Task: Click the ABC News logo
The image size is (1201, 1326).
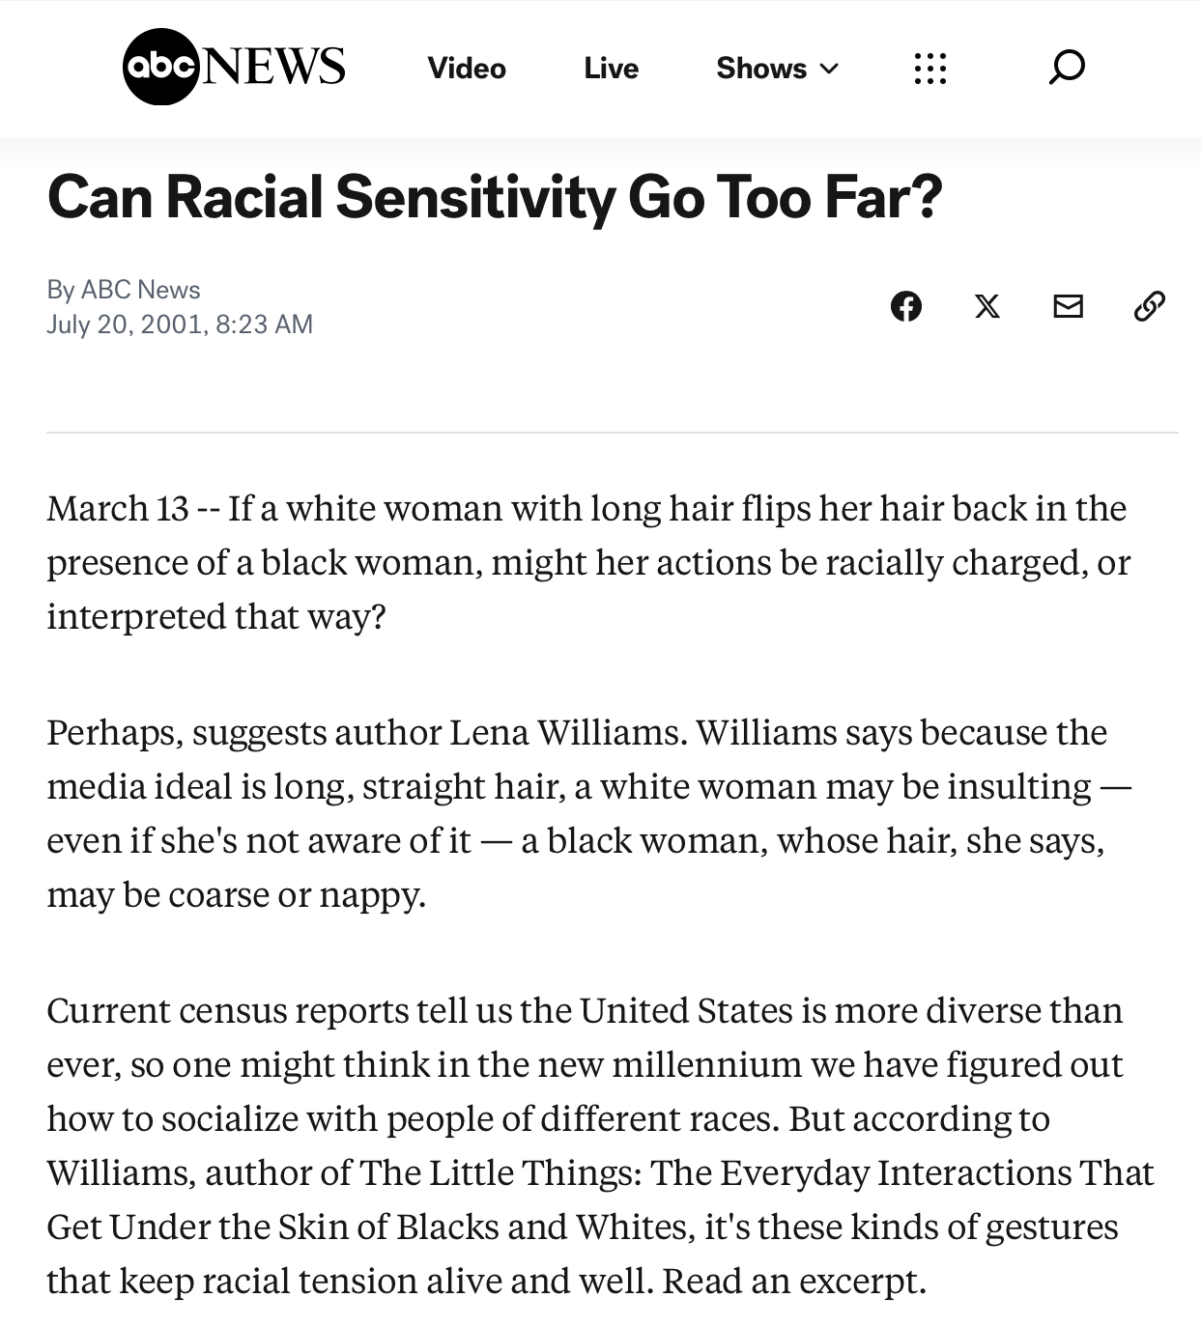Action: click(x=234, y=66)
